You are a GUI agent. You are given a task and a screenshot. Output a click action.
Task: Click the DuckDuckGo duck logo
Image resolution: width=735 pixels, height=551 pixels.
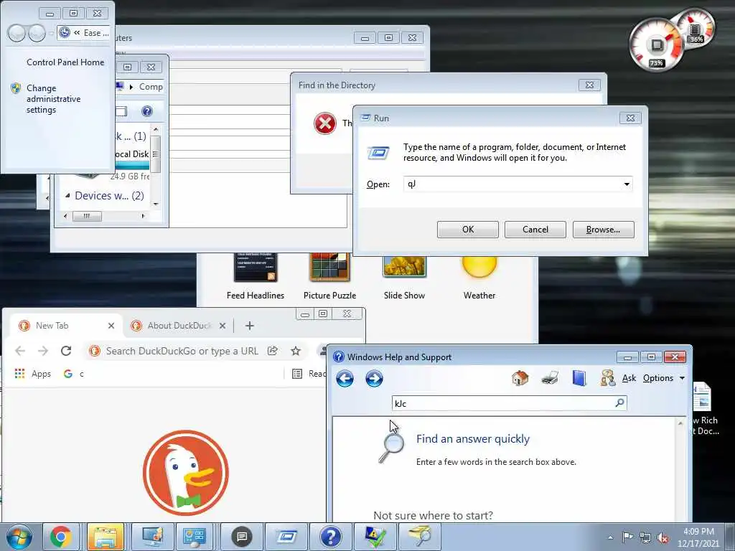[x=186, y=472]
